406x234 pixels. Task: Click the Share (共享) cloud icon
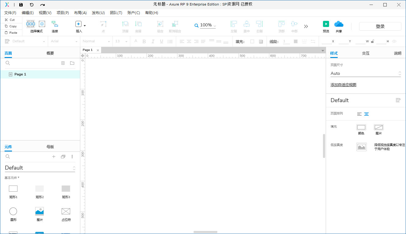coord(339,24)
